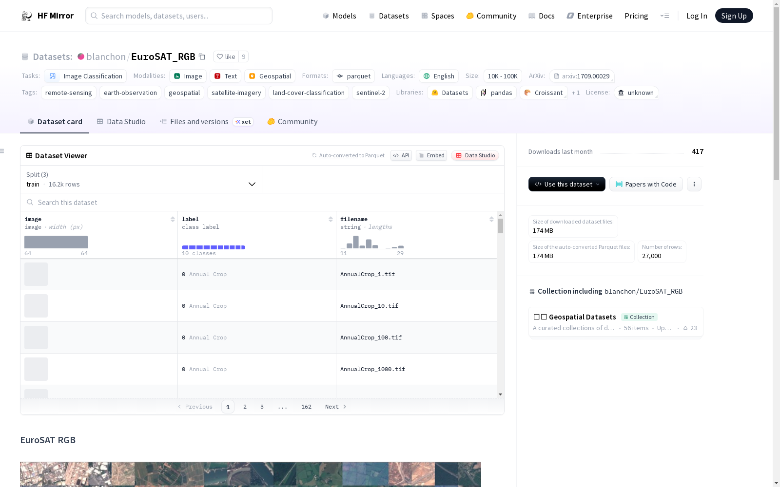Open Enterprise in the top navigation
Screen dimensions: 780x487
coord(589,16)
